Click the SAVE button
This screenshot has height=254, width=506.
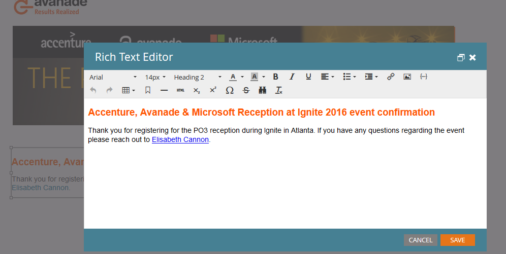(458, 240)
